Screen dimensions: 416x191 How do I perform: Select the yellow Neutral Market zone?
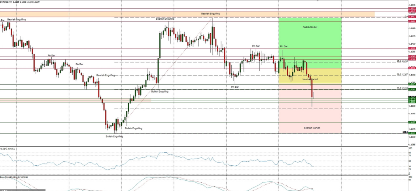point(310,76)
